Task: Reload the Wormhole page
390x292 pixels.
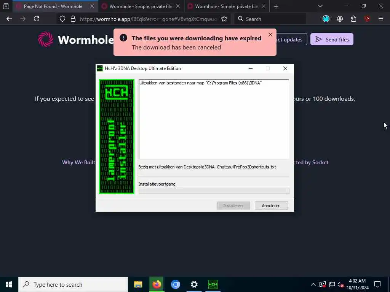Action: click(37, 19)
